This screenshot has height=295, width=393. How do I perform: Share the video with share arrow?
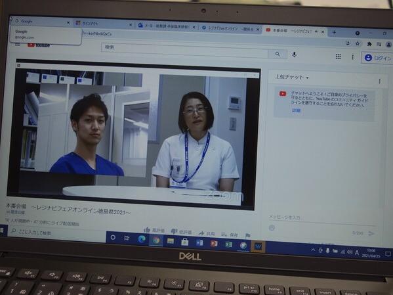click(201, 233)
